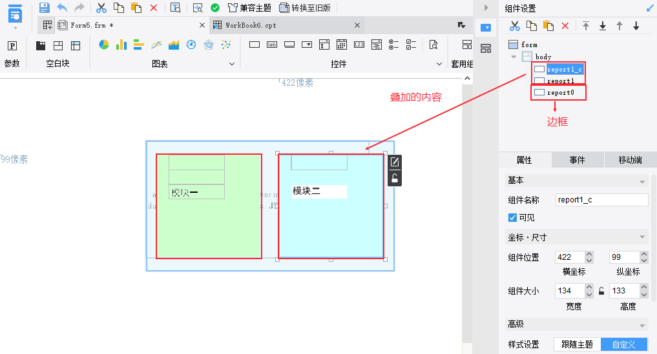
Task: Insert an area chart
Action: pos(174,44)
